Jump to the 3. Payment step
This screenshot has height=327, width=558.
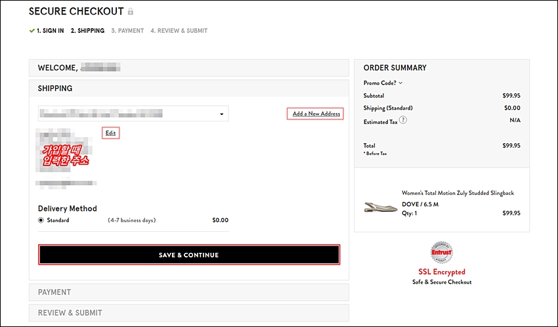tap(127, 31)
